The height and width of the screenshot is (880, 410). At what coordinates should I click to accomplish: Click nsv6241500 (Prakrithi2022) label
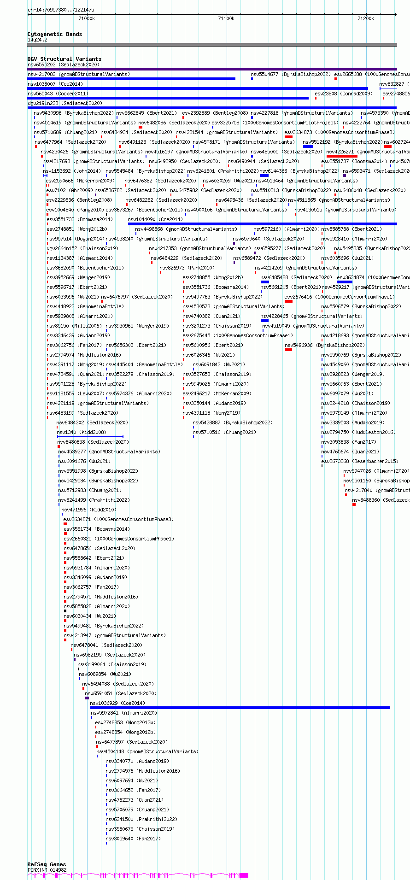[141, 819]
